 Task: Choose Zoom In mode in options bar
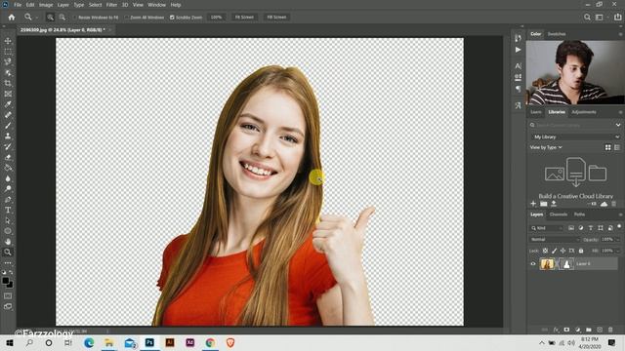click(x=50, y=18)
